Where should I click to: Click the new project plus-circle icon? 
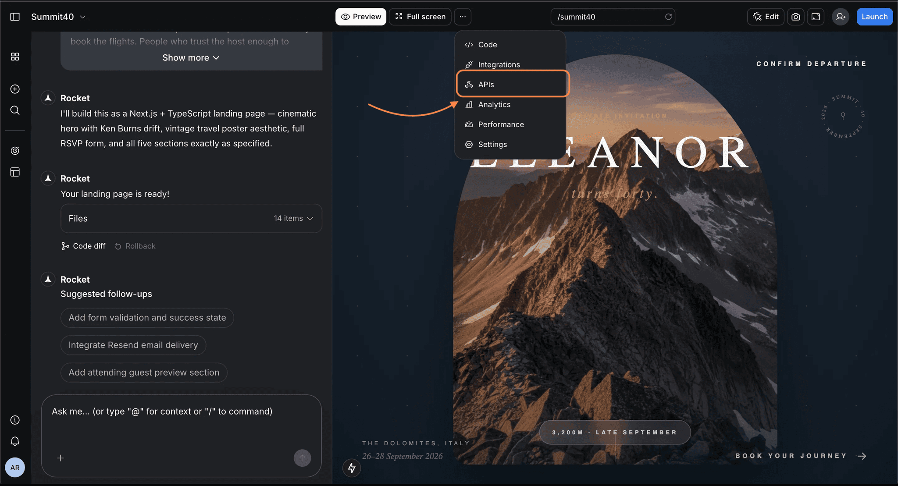click(x=15, y=89)
